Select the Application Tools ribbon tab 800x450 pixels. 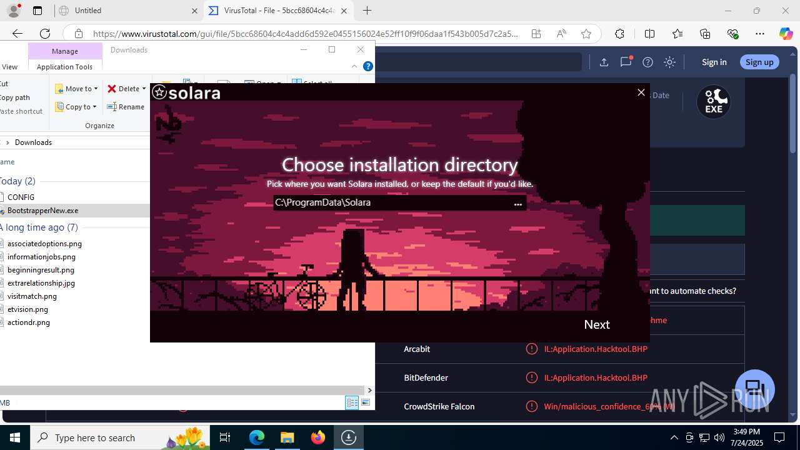[64, 67]
